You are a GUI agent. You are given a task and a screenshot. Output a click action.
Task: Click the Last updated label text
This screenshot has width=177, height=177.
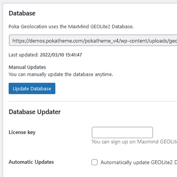pyautogui.click(x=23, y=55)
